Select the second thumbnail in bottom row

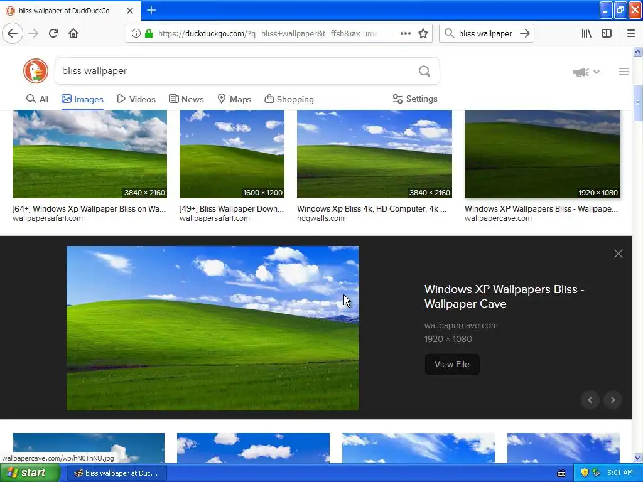(254, 448)
